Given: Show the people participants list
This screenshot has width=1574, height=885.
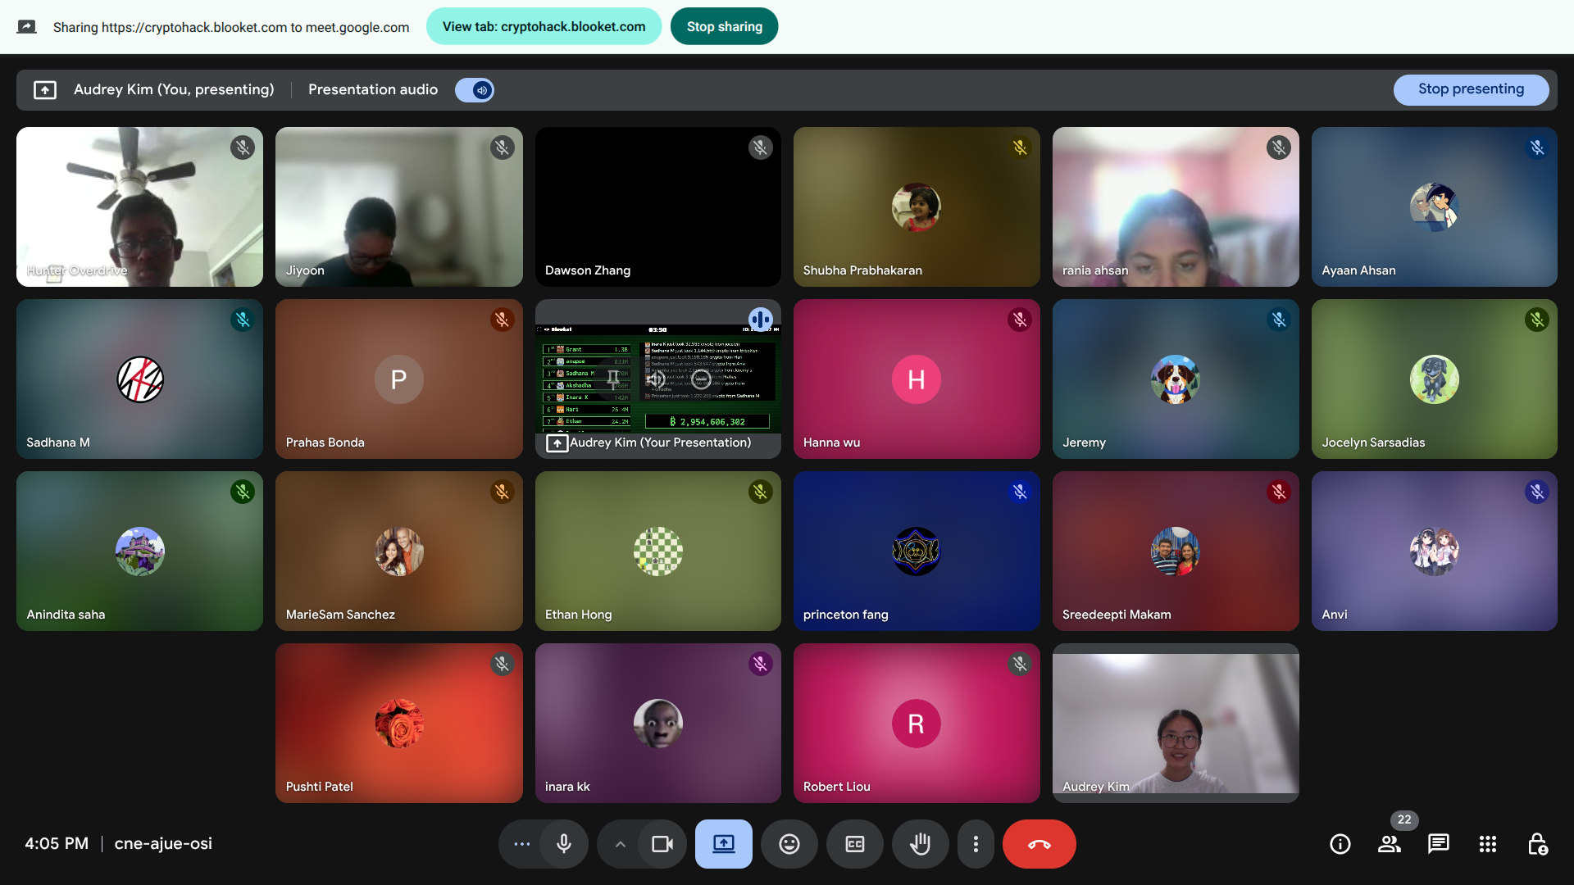Looking at the screenshot, I should coord(1389,844).
